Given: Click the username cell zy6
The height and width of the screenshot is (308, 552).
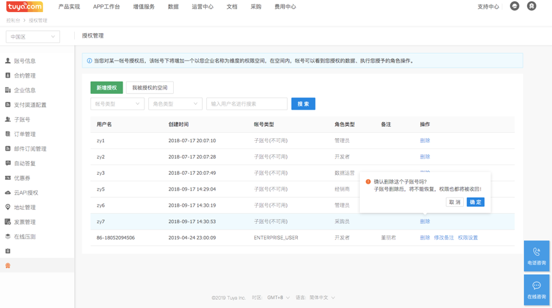Looking at the screenshot, I should point(101,205).
